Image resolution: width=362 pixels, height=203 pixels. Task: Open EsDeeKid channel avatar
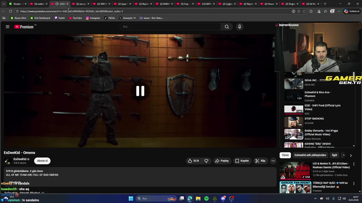(8, 161)
